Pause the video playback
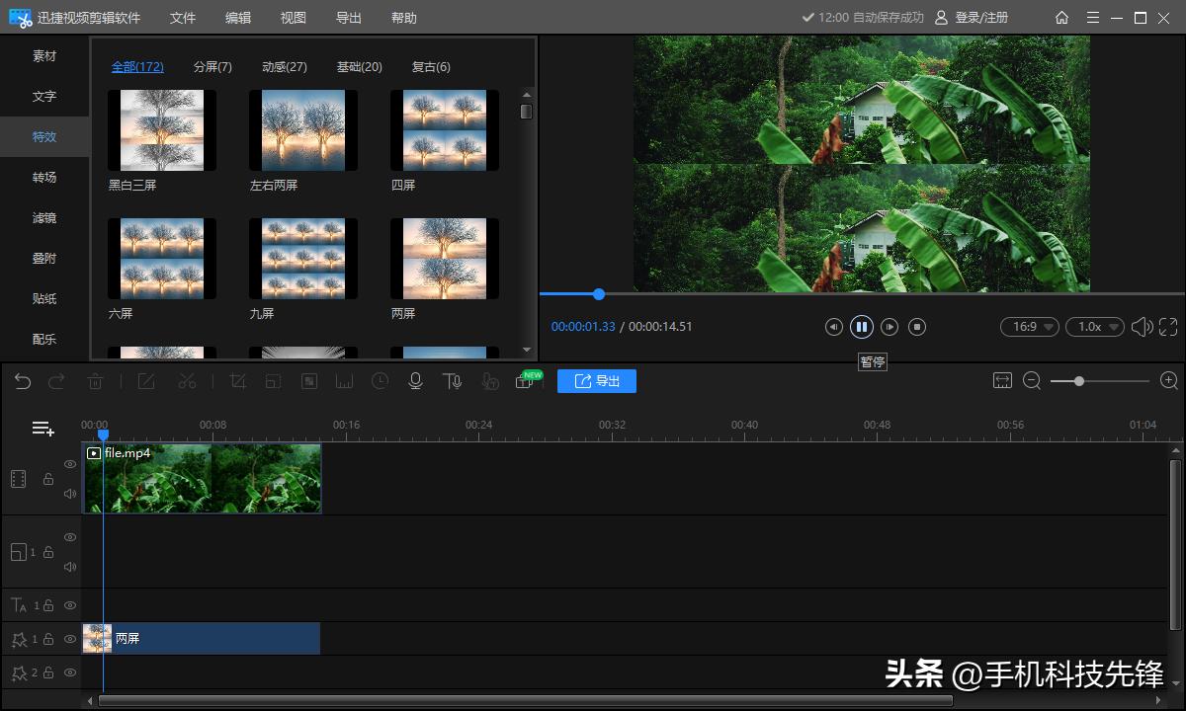The image size is (1186, 711). pyautogui.click(x=862, y=327)
